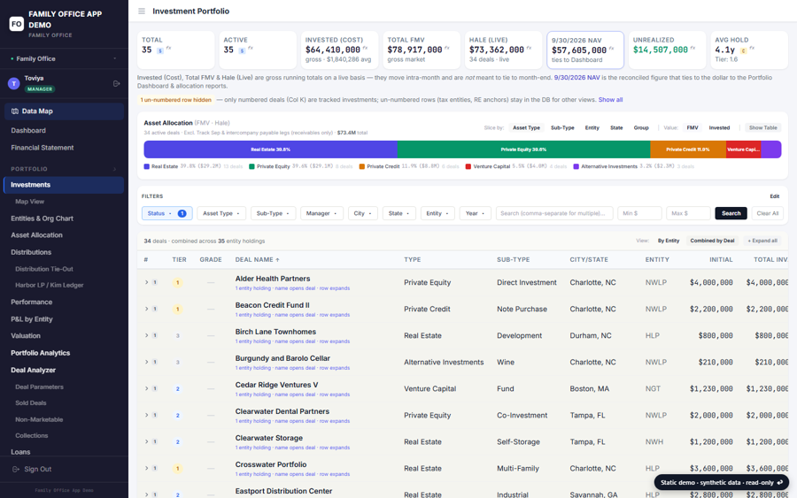Open the Asset Type filter dropdown

click(221, 213)
